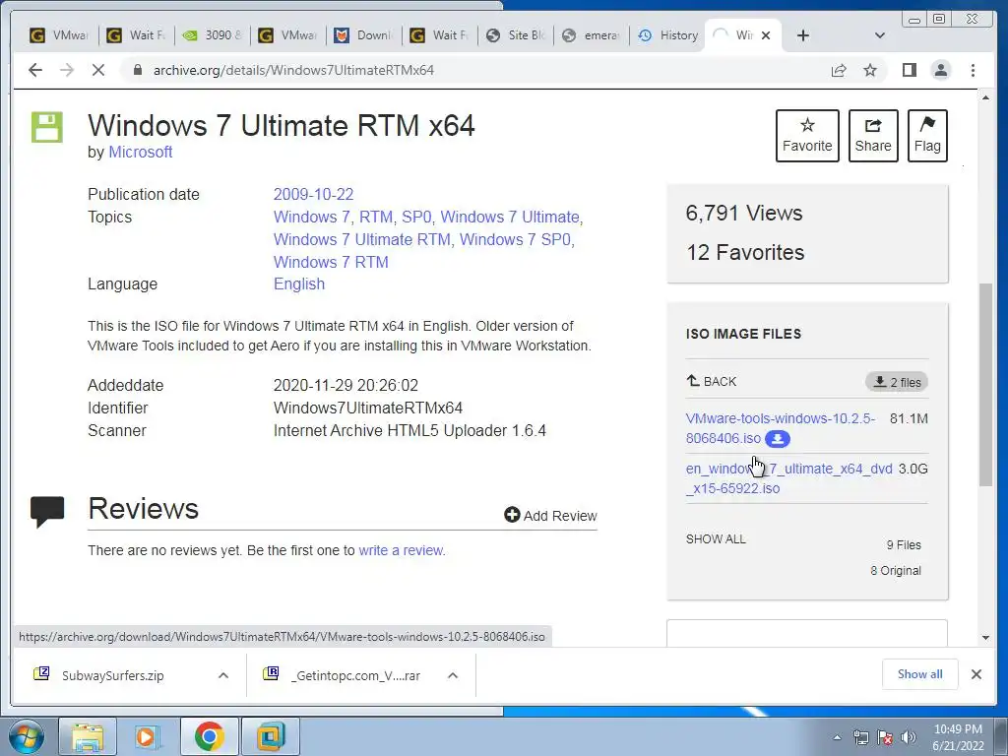Viewport: 1008px width, 756px height.
Task: Show all downloads
Action: pyautogui.click(x=920, y=674)
